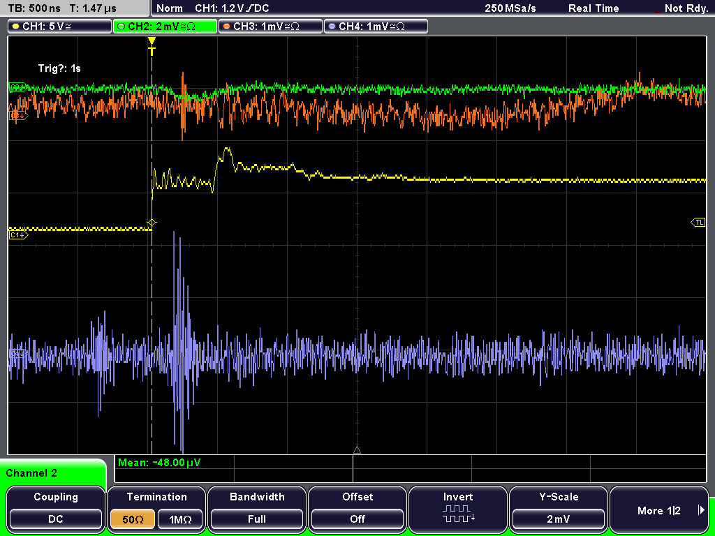Image resolution: width=715 pixels, height=536 pixels.
Task: Click the Norm trigger mode label
Action: tap(169, 8)
